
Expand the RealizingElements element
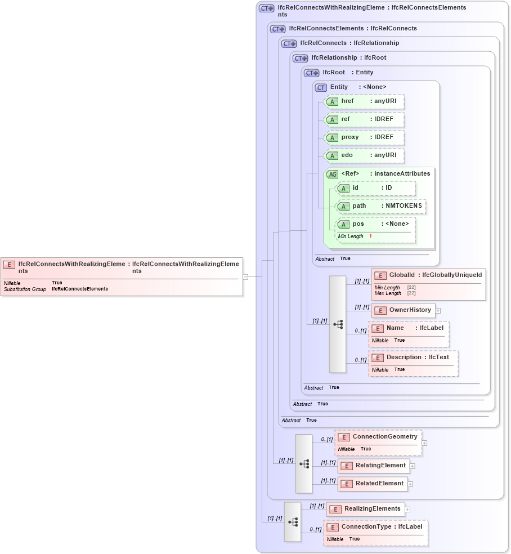(x=406, y=509)
